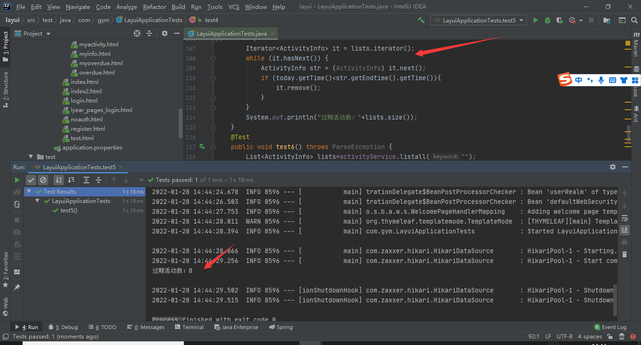The height and width of the screenshot is (345, 641).
Task: Open the TODO tool window
Action: click(x=102, y=327)
